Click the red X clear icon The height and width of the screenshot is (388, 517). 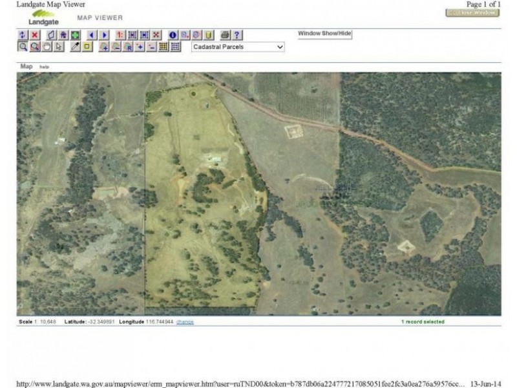click(x=35, y=35)
